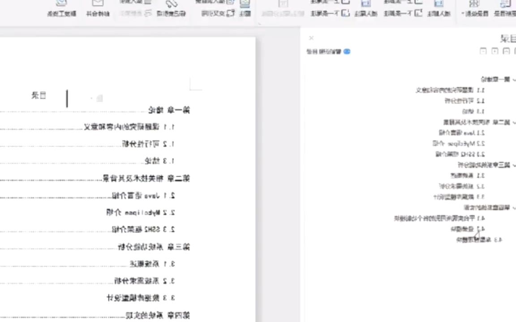Screen dimensions: 516x322
Task: Collapse the 第一章 绪论 chapter entry
Action: tap(513, 79)
